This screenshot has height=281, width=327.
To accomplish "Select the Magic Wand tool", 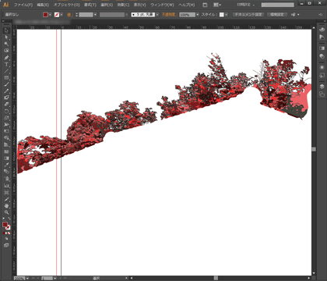I will 6,44.
